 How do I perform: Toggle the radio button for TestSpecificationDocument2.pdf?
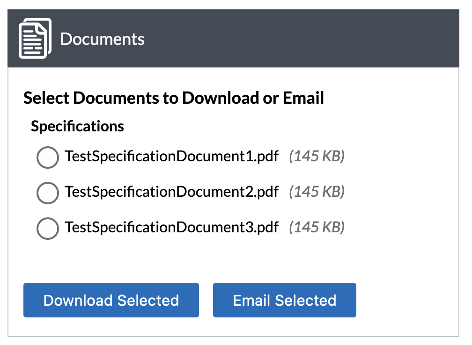[x=47, y=192]
